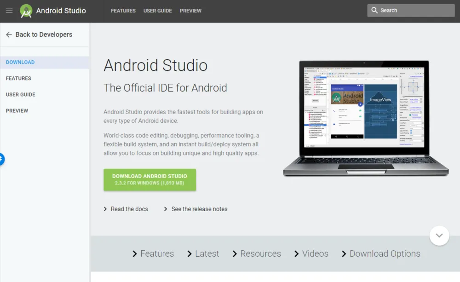Screen dimensions: 460x282
Task: Click The Official IDE for Android subtitle
Action: (x=165, y=88)
